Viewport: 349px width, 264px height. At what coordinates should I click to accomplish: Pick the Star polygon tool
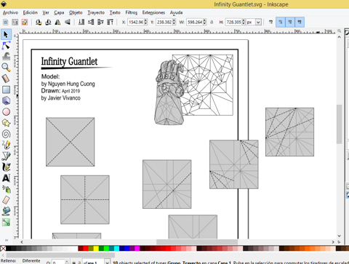pos(6,123)
